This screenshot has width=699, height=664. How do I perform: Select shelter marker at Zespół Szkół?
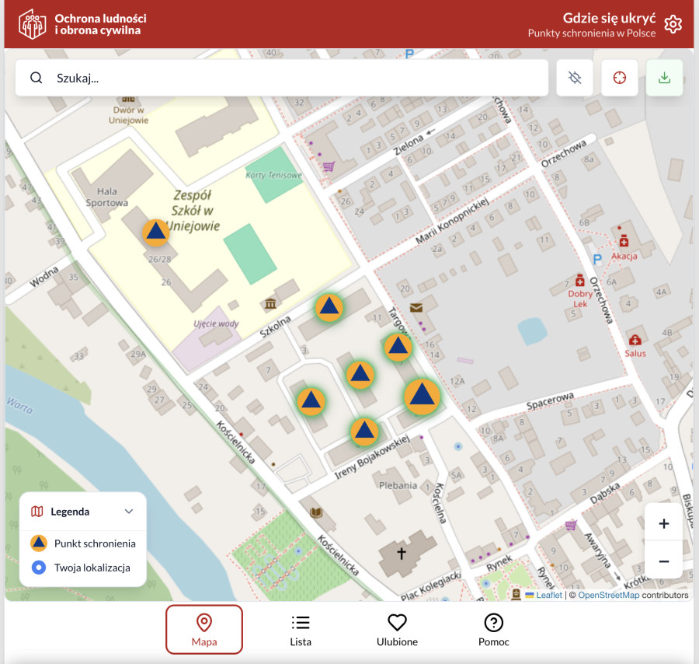point(156,232)
